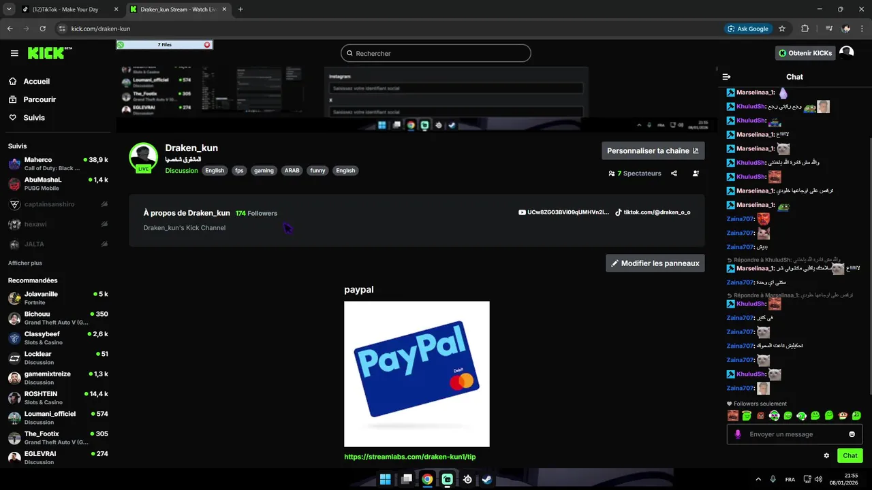Open the Kick hamburger menu
This screenshot has height=490, width=872.
click(x=14, y=53)
